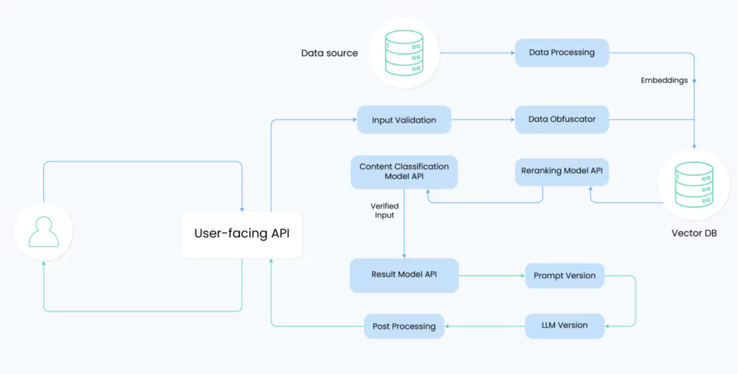The height and width of the screenshot is (374, 738).
Task: Click the Post Processing node
Action: point(404,326)
